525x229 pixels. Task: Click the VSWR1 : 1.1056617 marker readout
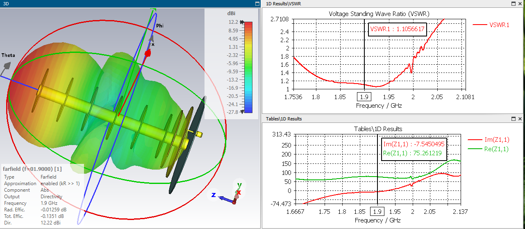pos(397,29)
